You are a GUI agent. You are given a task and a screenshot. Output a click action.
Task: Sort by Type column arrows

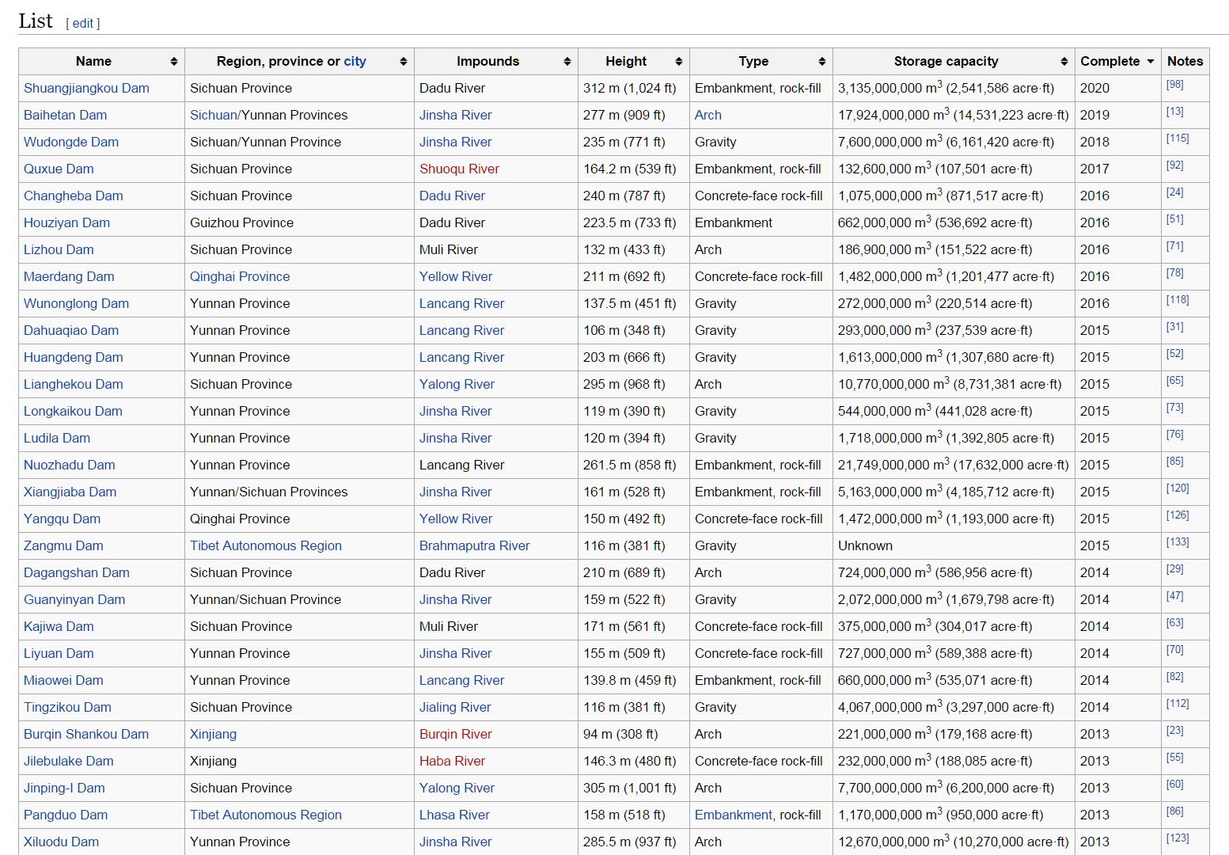(822, 62)
